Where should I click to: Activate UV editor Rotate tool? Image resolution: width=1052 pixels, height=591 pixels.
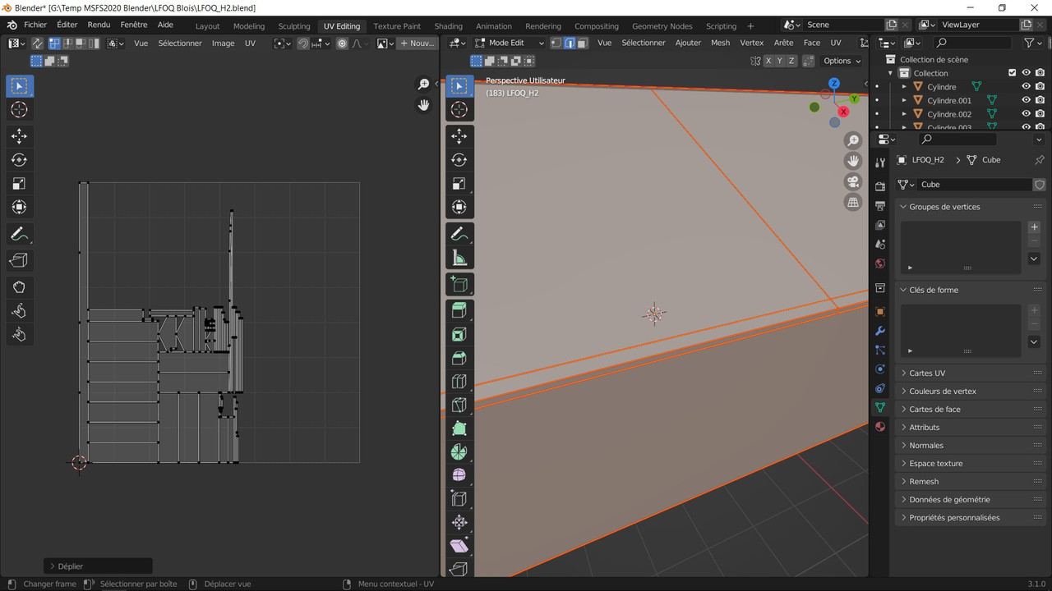point(20,160)
